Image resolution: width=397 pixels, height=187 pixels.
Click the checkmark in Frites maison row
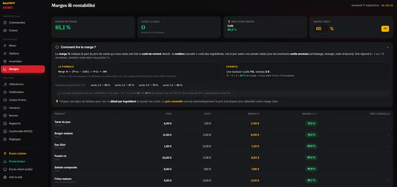point(389,181)
